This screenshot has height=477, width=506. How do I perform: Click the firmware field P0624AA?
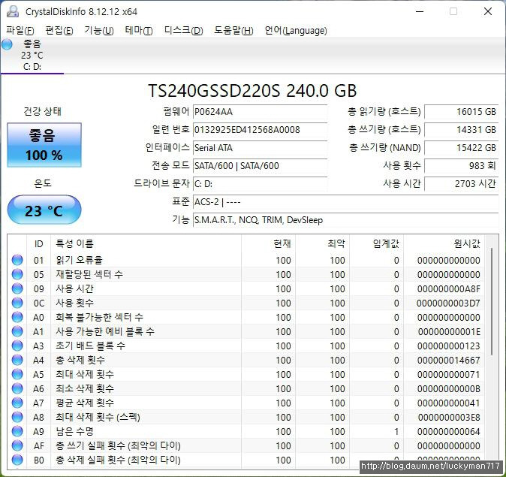260,112
